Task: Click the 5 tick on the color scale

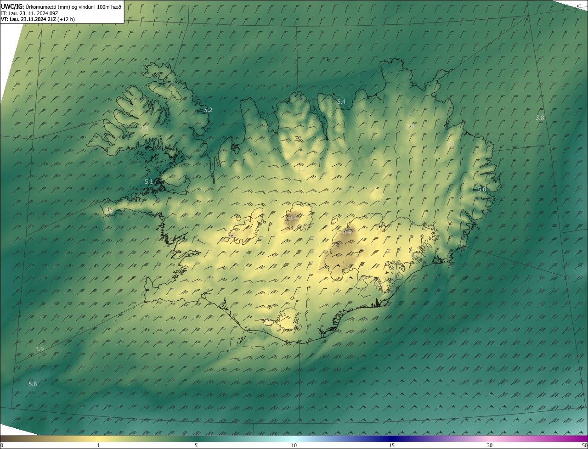Action: 196,445
